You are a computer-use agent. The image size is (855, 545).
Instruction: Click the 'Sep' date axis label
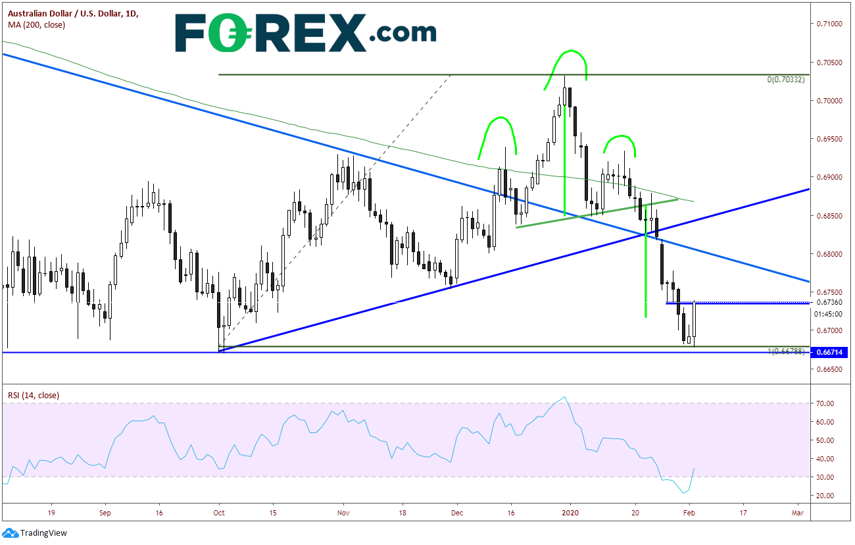(x=105, y=511)
